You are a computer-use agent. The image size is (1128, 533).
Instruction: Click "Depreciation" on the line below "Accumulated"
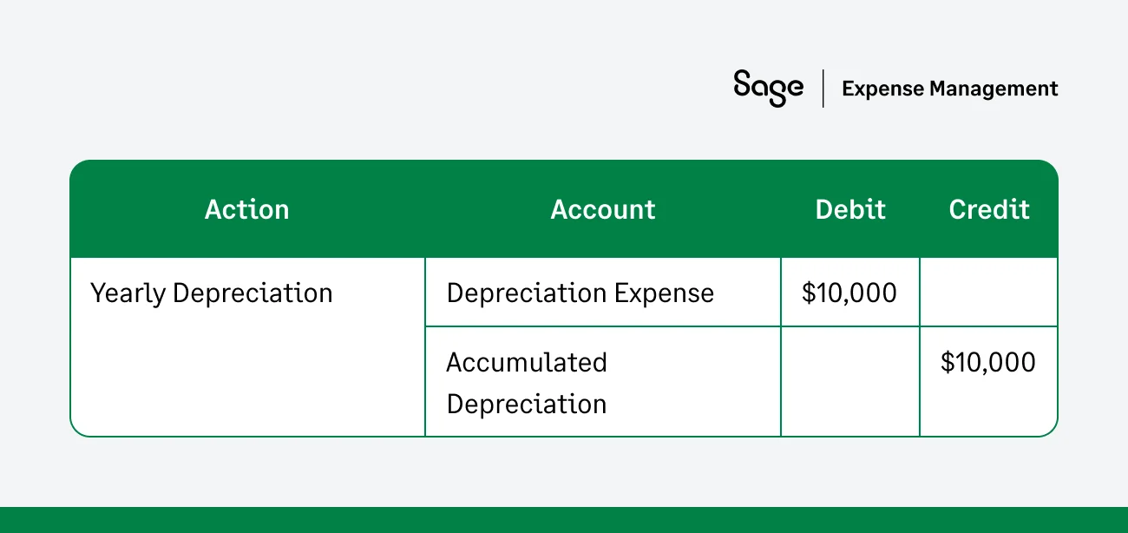pos(526,405)
